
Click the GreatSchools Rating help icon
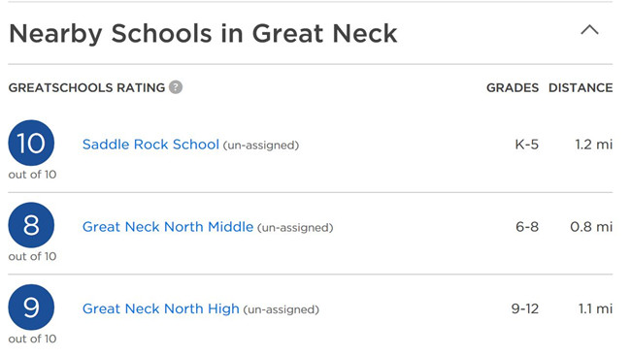coord(176,87)
